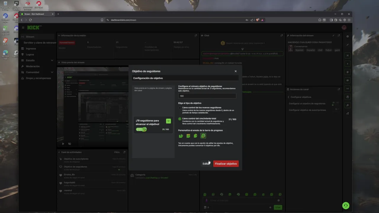The height and width of the screenshot is (213, 379).
Task: Click the TRANSMITIENDO status badge
Action: pyautogui.click(x=67, y=43)
